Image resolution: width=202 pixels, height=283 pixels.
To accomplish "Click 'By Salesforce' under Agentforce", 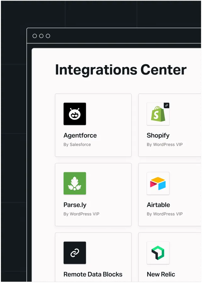I will click(x=77, y=144).
